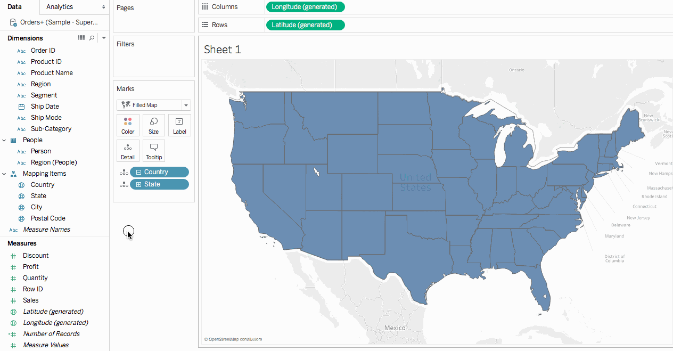Image resolution: width=673 pixels, height=351 pixels.
Task: Switch to the Analytics tab
Action: click(x=60, y=7)
